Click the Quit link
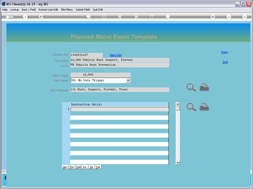 click(225, 62)
